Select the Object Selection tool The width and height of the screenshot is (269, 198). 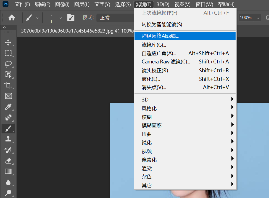pos(8,75)
